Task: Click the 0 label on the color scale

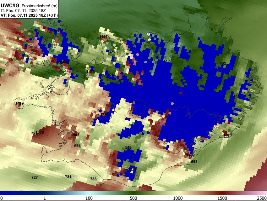Action: point(2,198)
